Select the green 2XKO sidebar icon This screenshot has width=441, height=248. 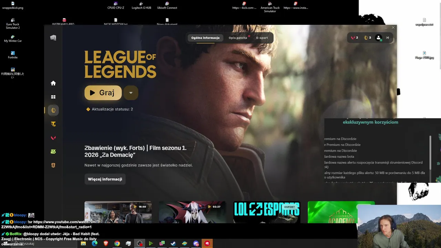pyautogui.click(x=53, y=152)
